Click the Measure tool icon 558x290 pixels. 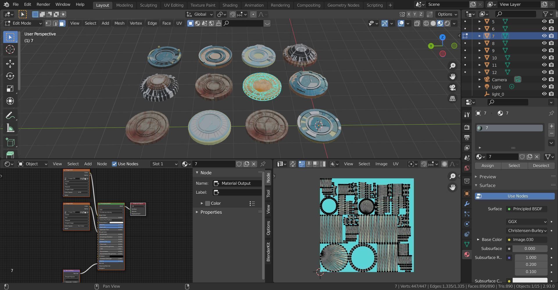[x=10, y=128]
